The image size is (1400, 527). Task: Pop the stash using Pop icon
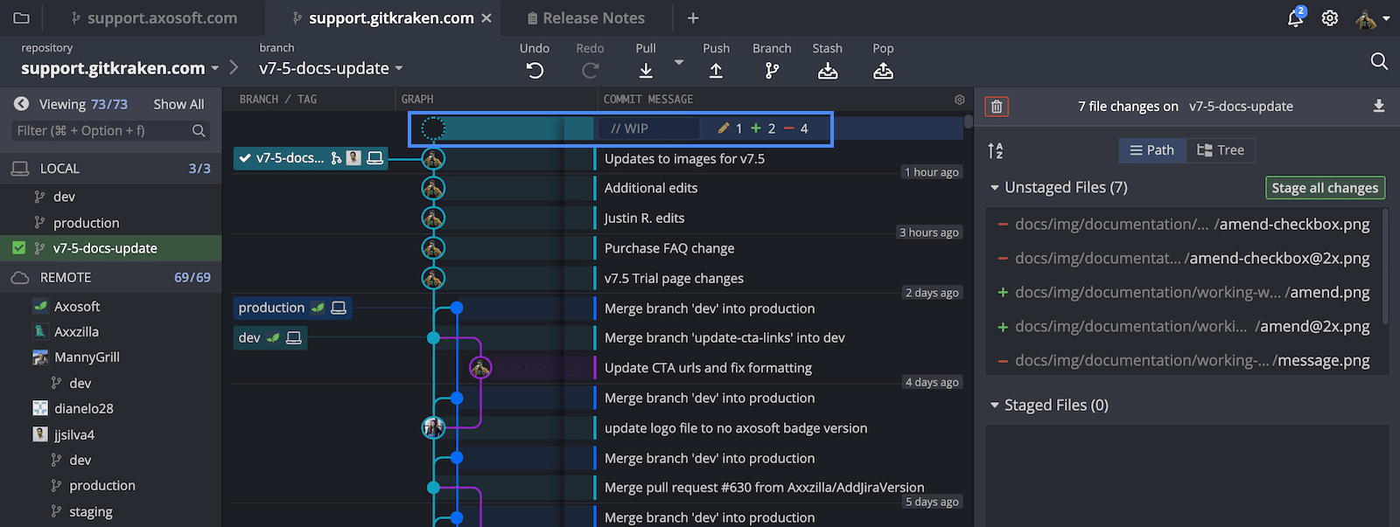pos(883,71)
